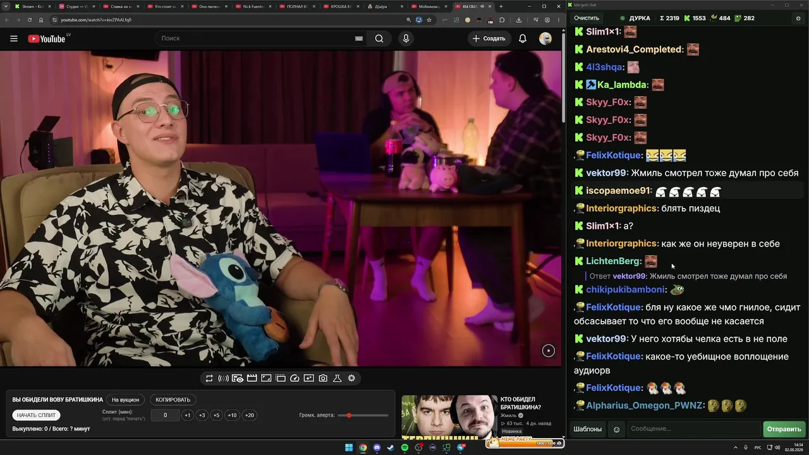This screenshot has height=455, width=809.
Task: Add +3 minutes to the split
Action: pyautogui.click(x=202, y=415)
